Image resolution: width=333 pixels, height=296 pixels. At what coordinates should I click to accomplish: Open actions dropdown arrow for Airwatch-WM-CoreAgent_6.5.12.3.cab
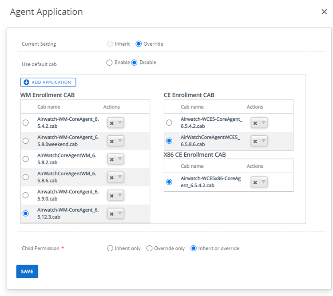click(120, 213)
